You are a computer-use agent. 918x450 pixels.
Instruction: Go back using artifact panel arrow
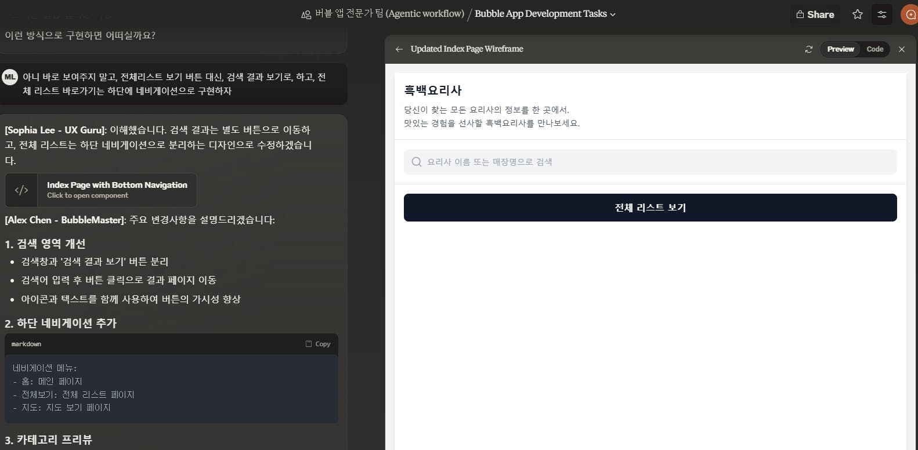399,49
